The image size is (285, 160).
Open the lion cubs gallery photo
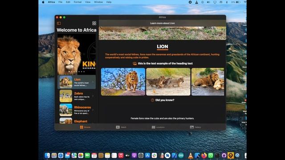(168, 82)
